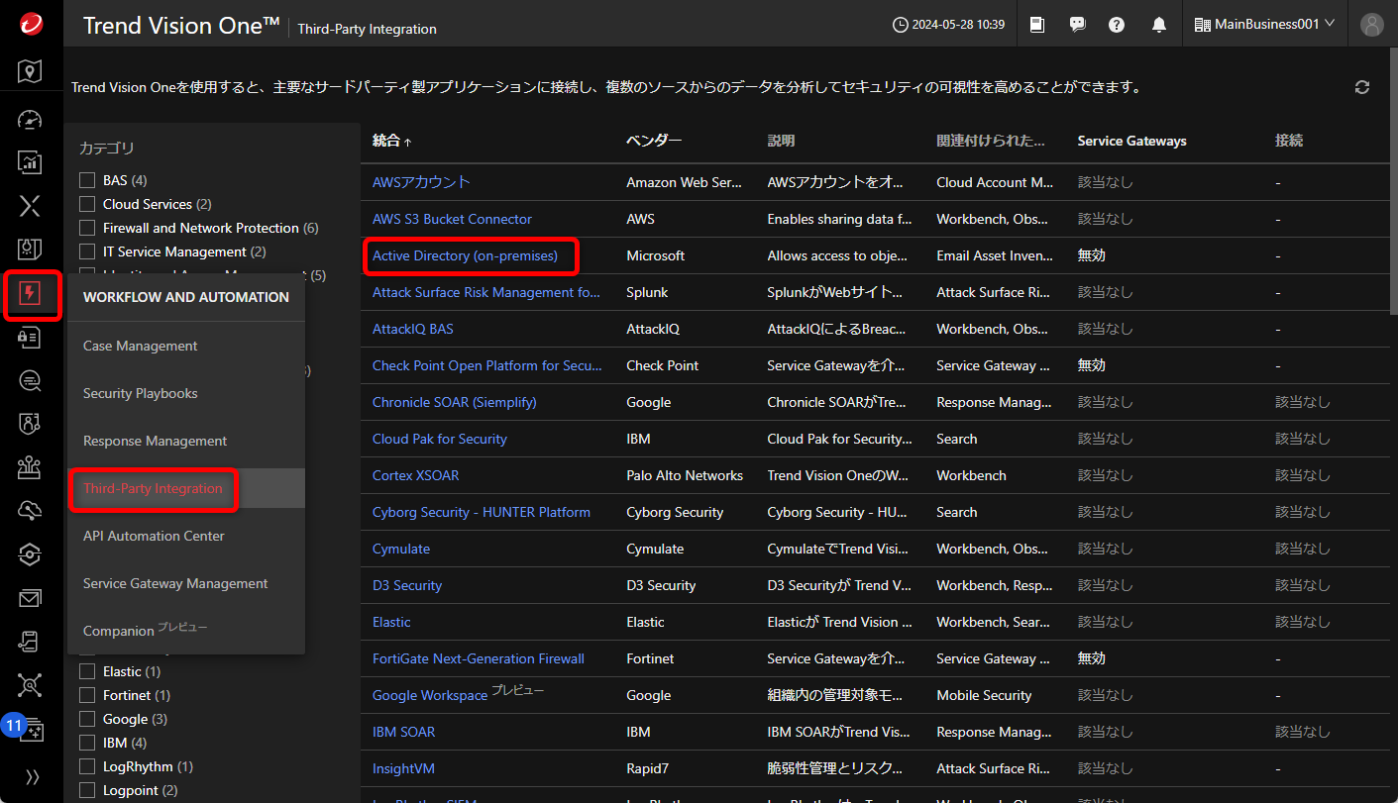This screenshot has width=1398, height=803.
Task: Open the email envelope sidebar icon
Action: (x=31, y=598)
